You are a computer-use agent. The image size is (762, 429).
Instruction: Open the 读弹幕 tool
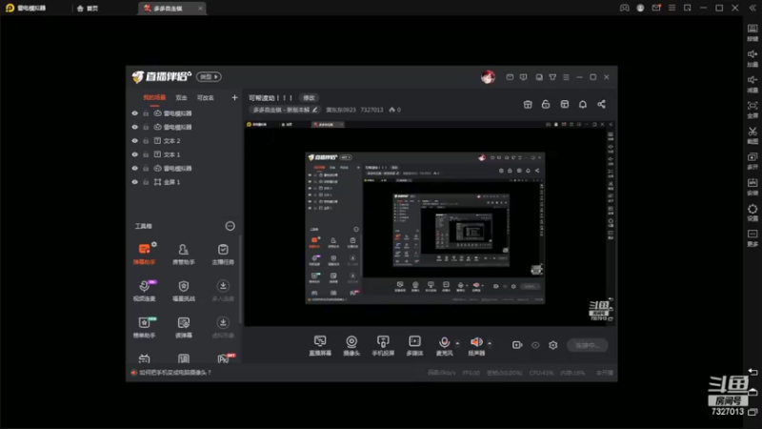[183, 327]
